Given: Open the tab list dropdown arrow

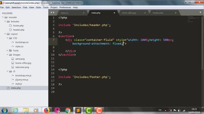Looking at the screenshot, I should [200, 12].
